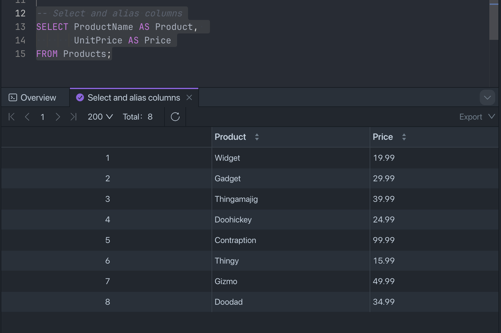
Task: Jump to the last results page
Action: click(73, 117)
